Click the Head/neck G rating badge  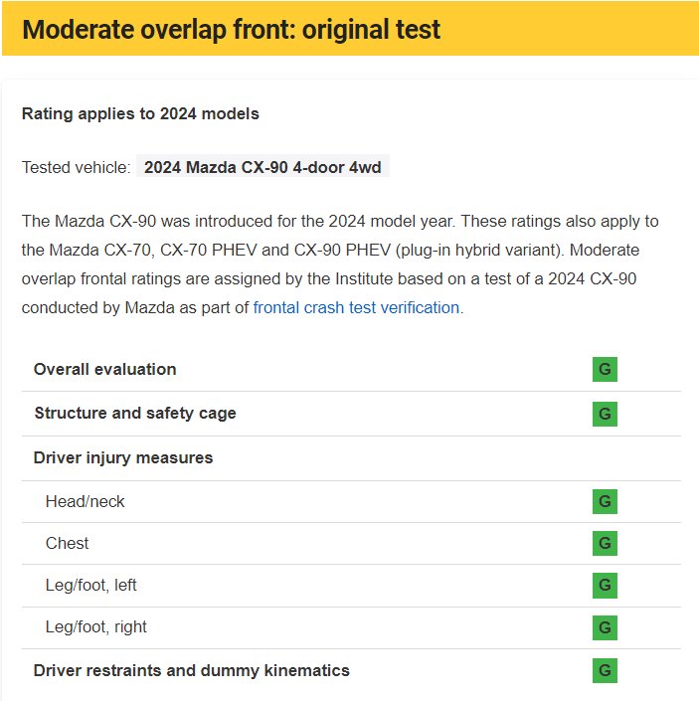click(x=605, y=502)
